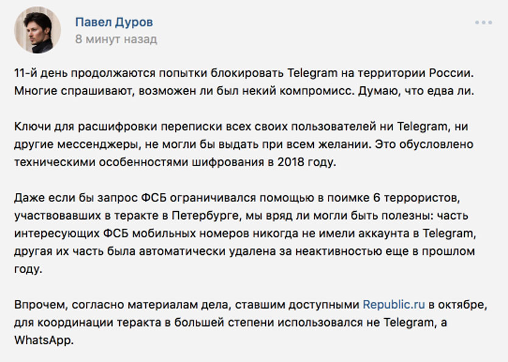Open the Republic.ru hyperlink

tap(392, 304)
